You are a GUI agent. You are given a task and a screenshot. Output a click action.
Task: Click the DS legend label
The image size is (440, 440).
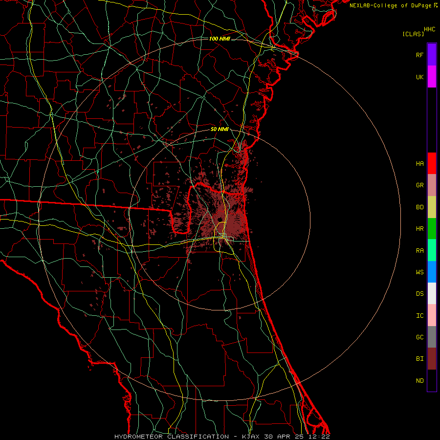tap(420, 293)
